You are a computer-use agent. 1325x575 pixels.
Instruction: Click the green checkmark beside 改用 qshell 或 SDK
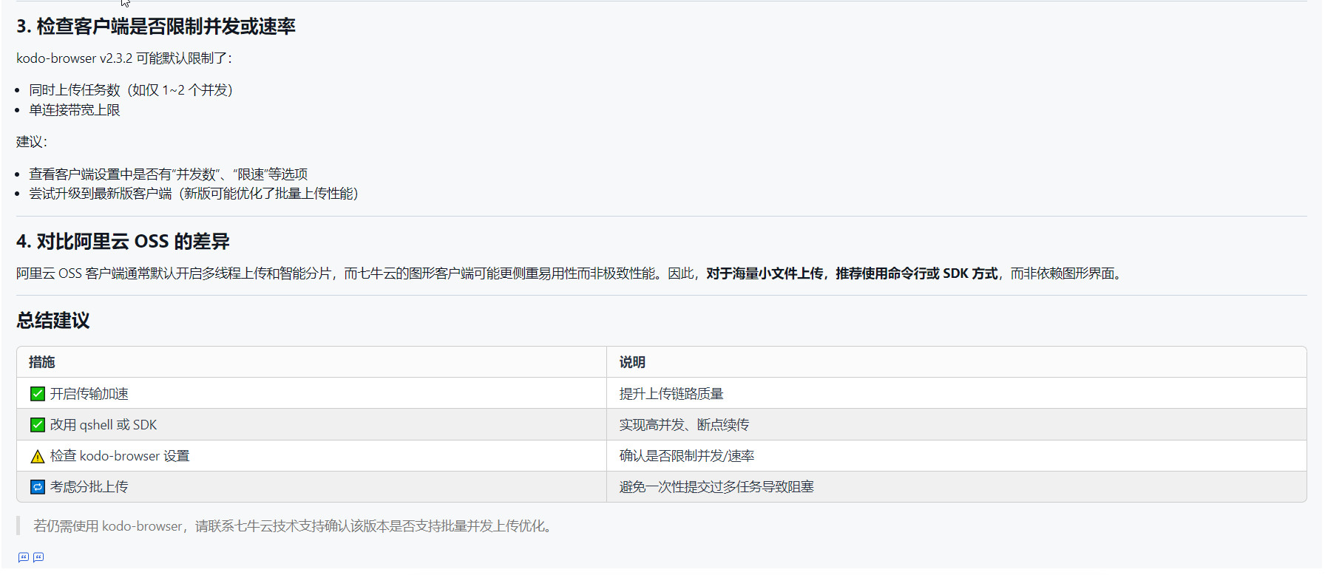coord(37,425)
